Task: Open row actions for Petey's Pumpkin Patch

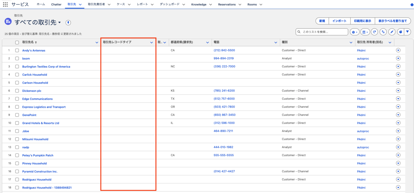Action: tap(398, 155)
